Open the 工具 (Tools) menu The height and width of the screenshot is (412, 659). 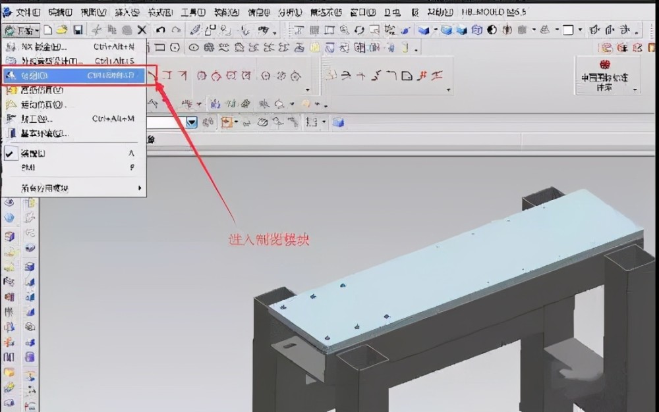coord(193,12)
